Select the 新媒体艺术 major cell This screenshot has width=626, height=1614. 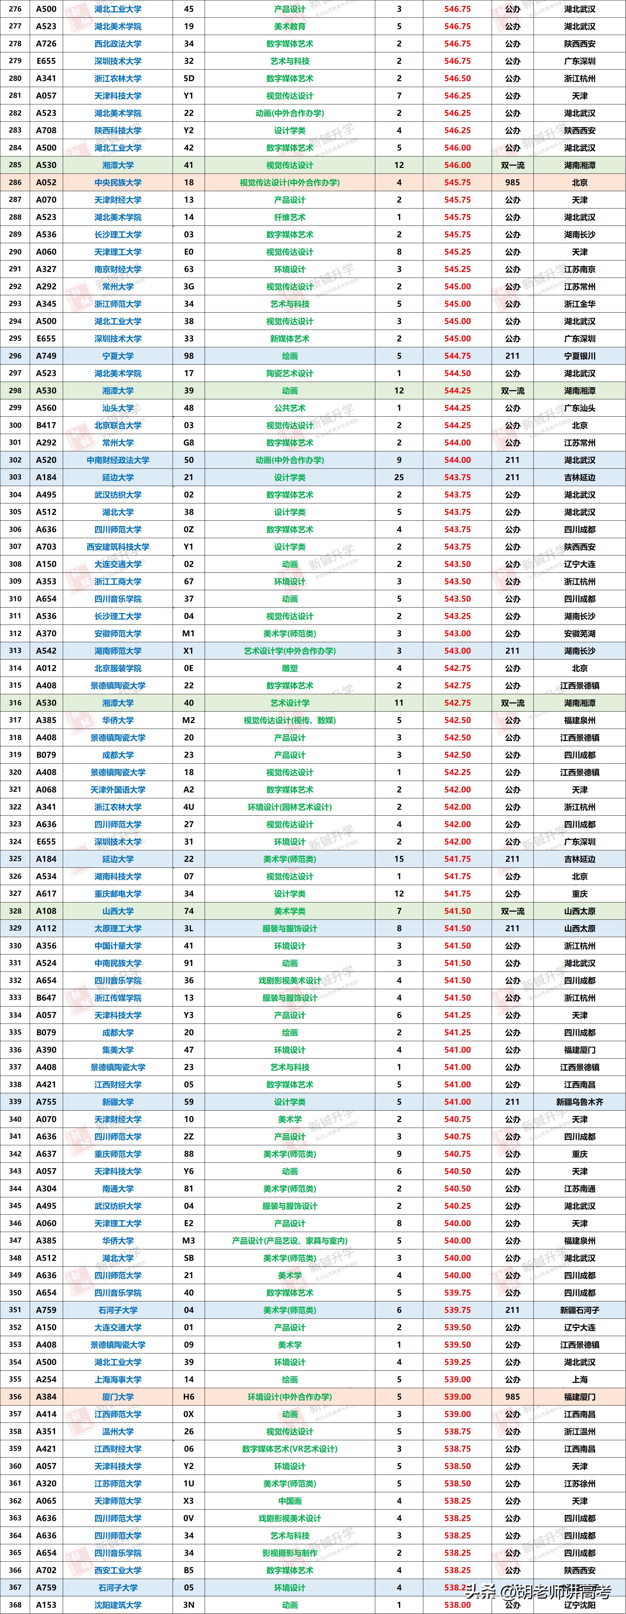pyautogui.click(x=290, y=338)
